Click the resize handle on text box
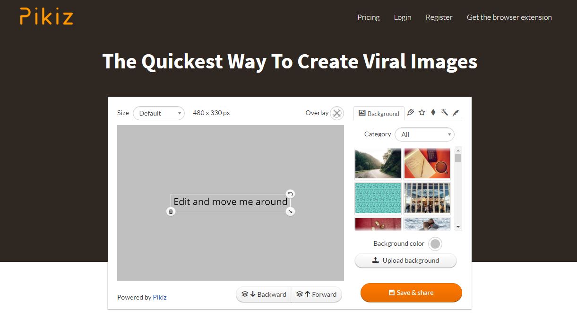The image size is (577, 326). [x=290, y=211]
